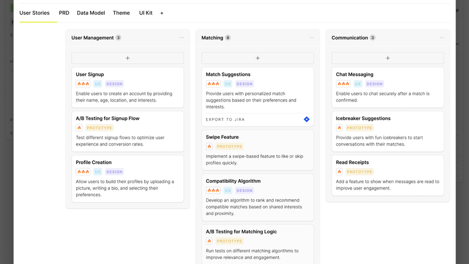Viewport: 469px width, 264px height.
Task: Add a new story to Matching column
Action: point(258,58)
